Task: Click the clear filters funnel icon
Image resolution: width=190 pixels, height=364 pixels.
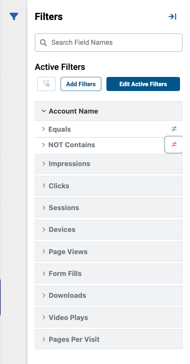Action: tap(47, 84)
